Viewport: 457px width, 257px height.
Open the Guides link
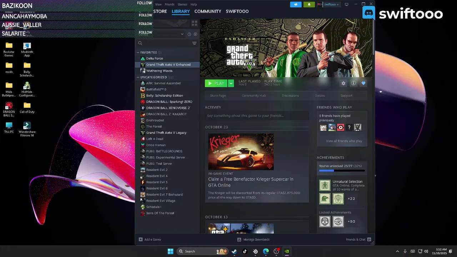[x=320, y=96]
